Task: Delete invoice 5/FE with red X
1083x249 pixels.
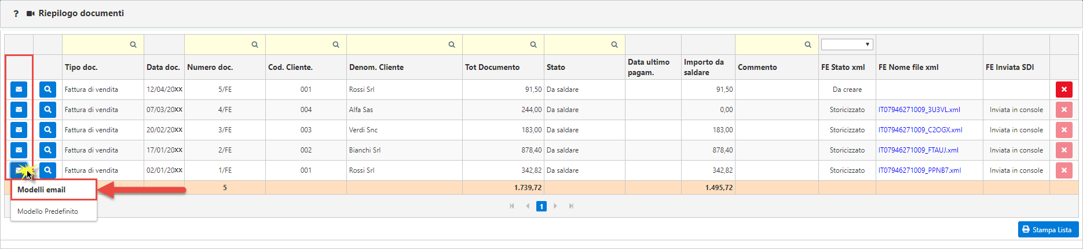Action: [x=1064, y=90]
